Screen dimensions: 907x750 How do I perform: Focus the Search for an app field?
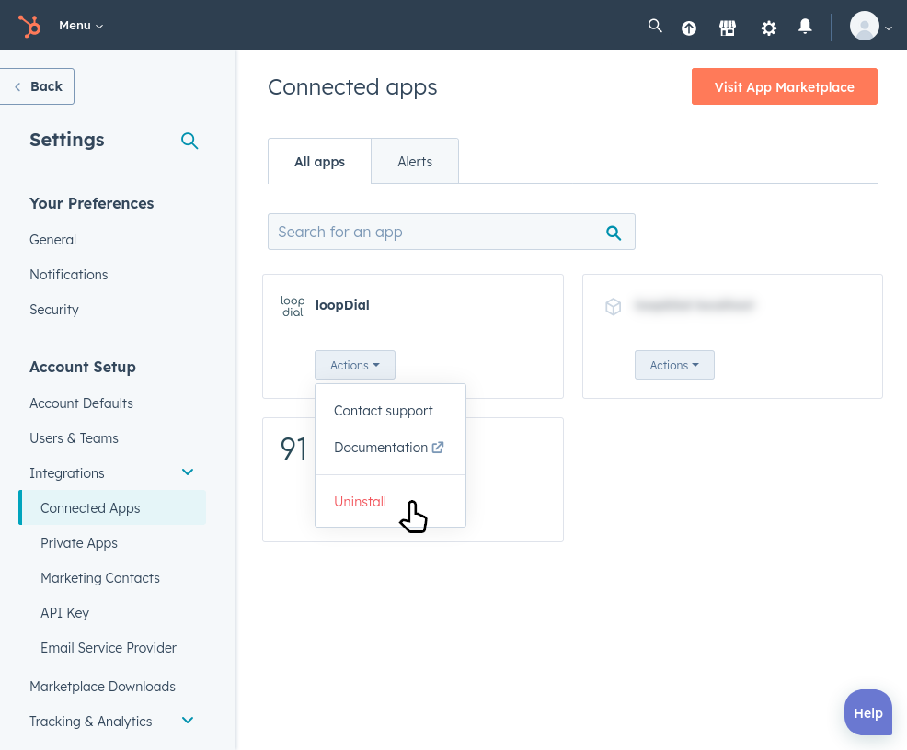click(432, 232)
